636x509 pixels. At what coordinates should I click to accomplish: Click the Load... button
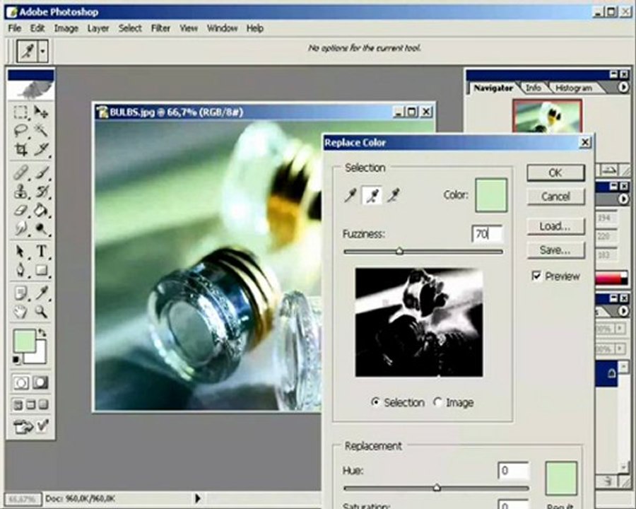[x=555, y=226]
